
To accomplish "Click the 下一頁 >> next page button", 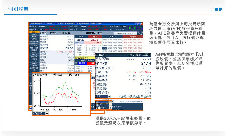I will pos(120,30).
